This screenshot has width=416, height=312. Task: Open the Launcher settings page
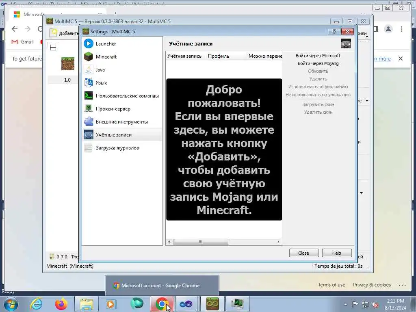tap(122, 43)
